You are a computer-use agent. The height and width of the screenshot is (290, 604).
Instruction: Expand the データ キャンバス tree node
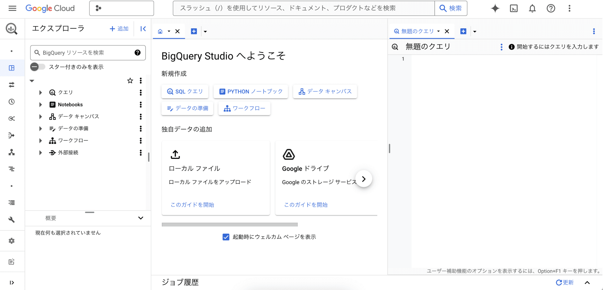point(40,117)
